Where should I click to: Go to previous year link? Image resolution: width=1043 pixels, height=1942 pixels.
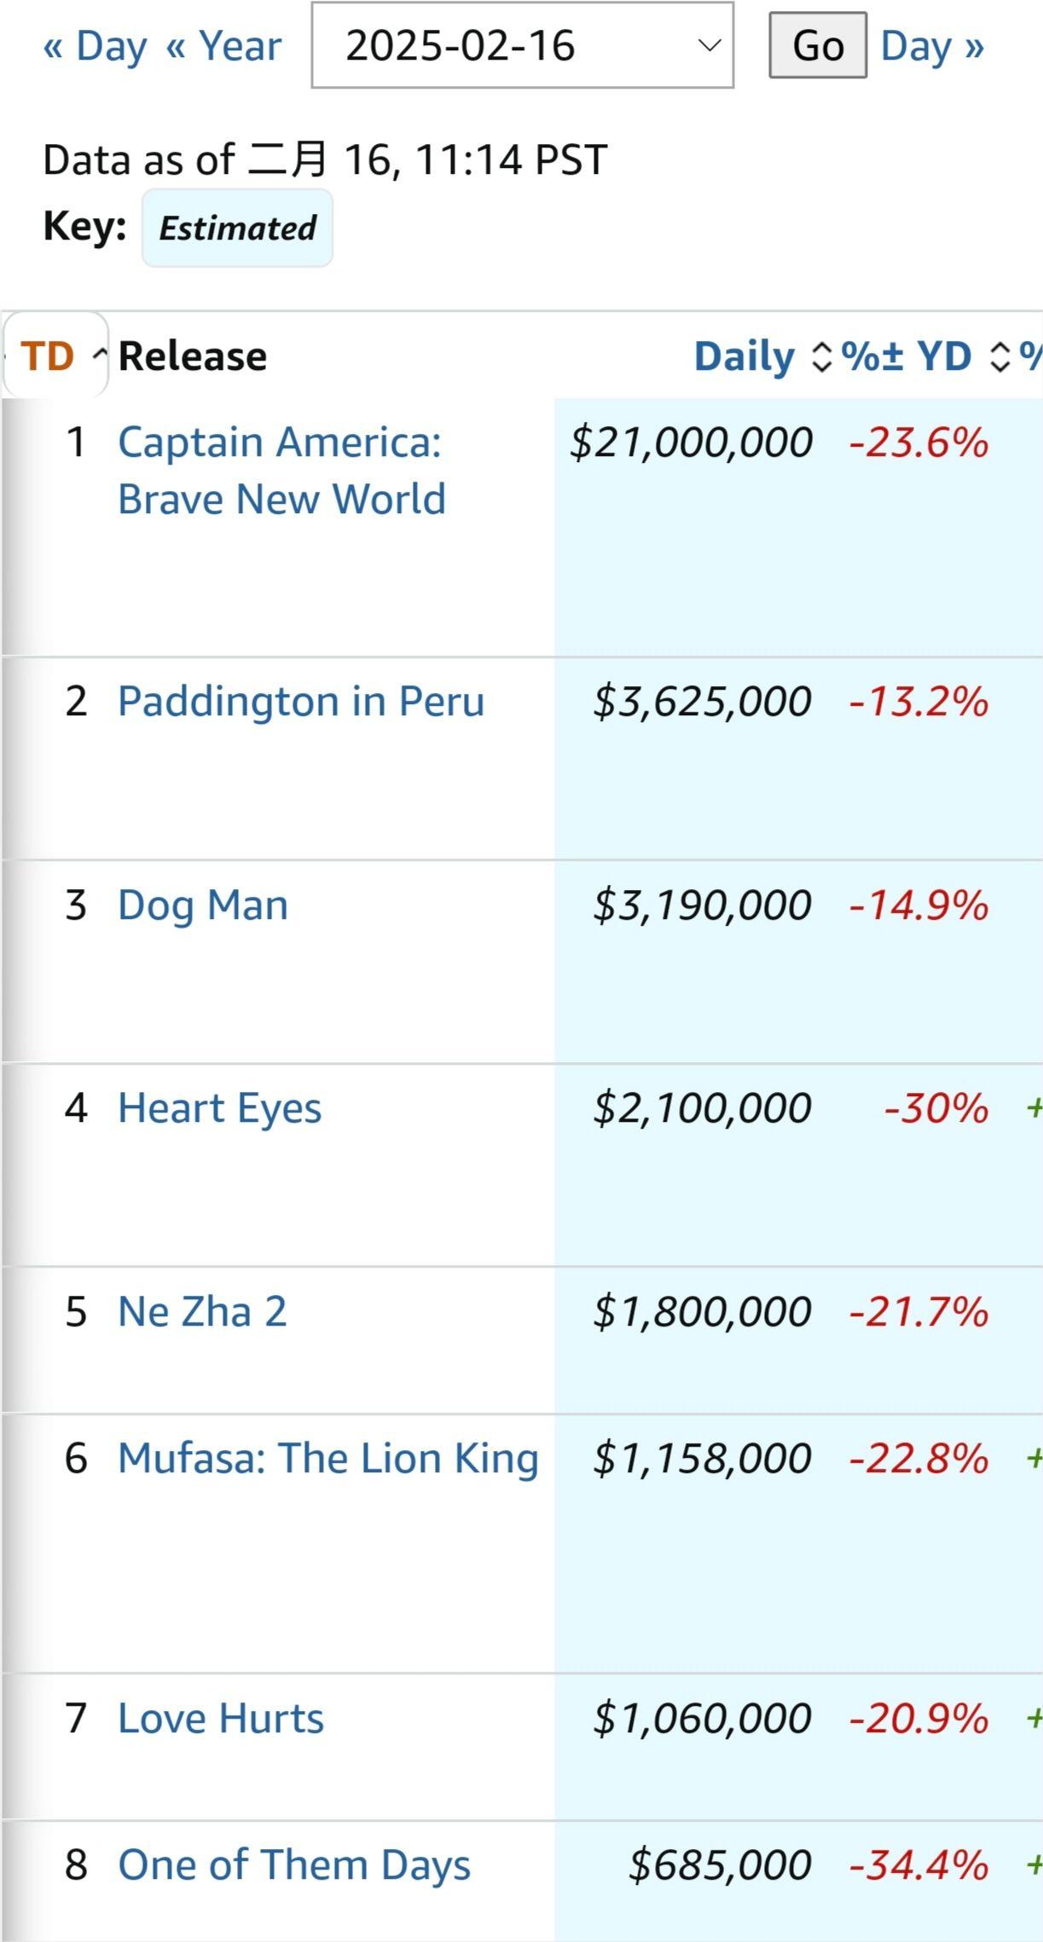tap(223, 46)
